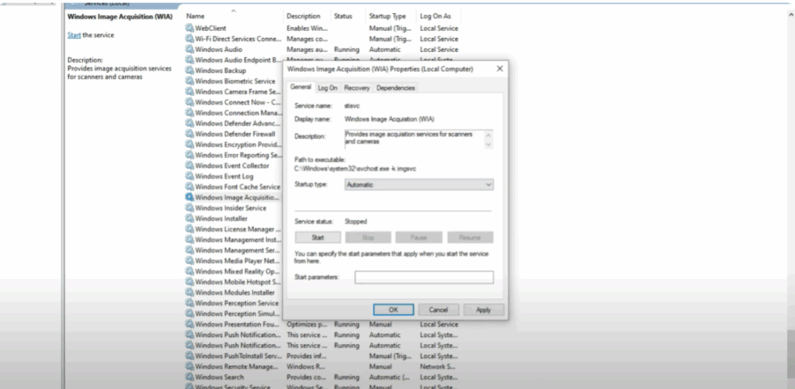Open the Startup type dropdown
The height and width of the screenshot is (389, 795).
(x=418, y=184)
